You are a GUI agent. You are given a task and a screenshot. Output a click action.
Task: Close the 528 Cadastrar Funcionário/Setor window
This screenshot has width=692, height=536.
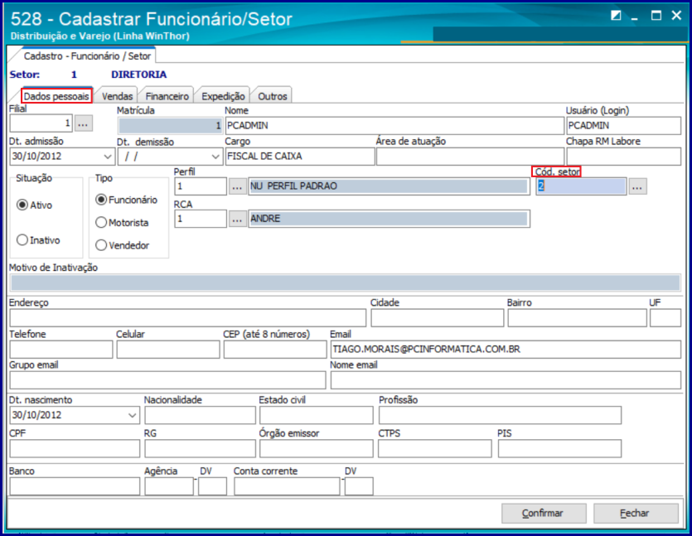[x=676, y=16]
